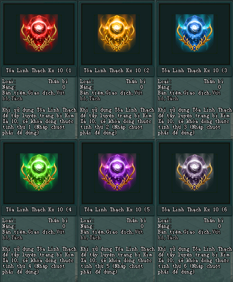This screenshot has height=282, width=233.
Task: Click the blue Tỏa Linh Thạch gem
Action: point(195,33)
